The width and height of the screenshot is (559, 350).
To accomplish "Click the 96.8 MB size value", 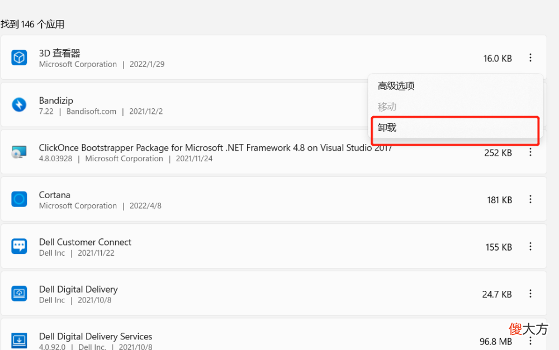I will click(495, 342).
